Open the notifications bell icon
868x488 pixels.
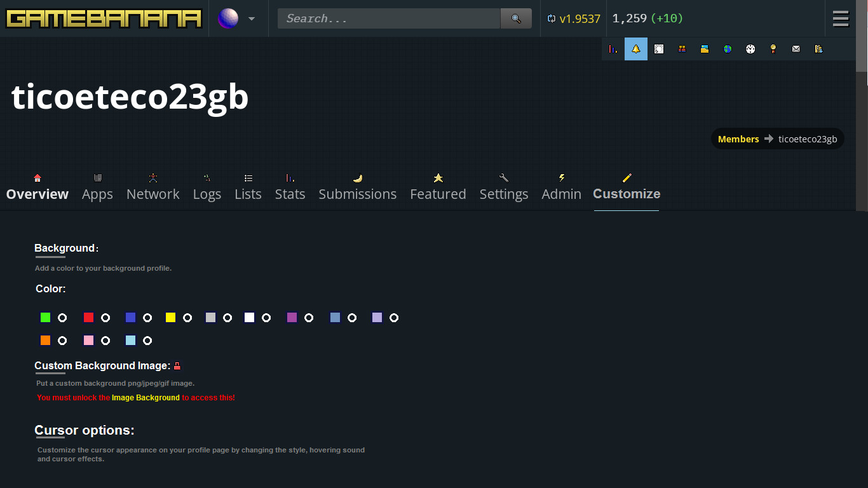click(x=636, y=49)
